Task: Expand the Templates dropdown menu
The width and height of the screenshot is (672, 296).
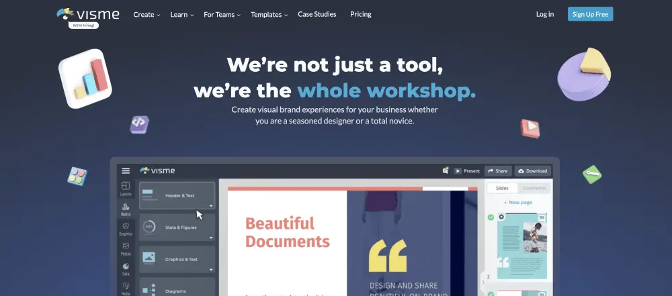Action: pyautogui.click(x=269, y=15)
